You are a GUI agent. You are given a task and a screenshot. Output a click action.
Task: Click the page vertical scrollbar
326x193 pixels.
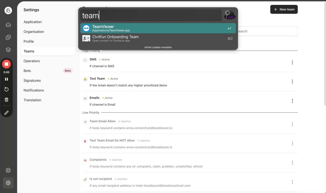(x=325, y=53)
